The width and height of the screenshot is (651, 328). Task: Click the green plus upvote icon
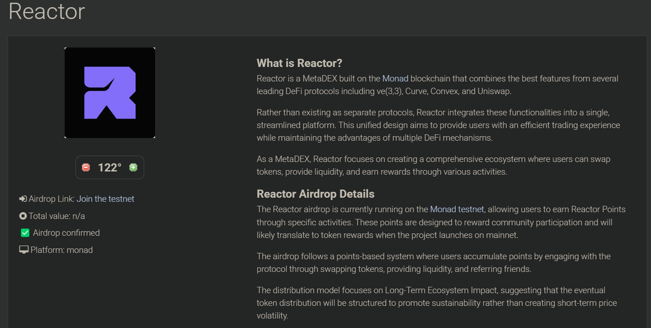click(133, 167)
